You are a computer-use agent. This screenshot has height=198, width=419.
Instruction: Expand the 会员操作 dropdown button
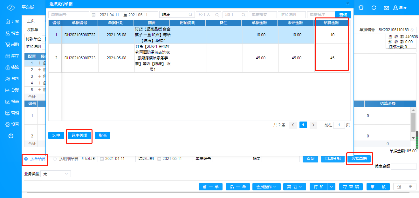266,187
